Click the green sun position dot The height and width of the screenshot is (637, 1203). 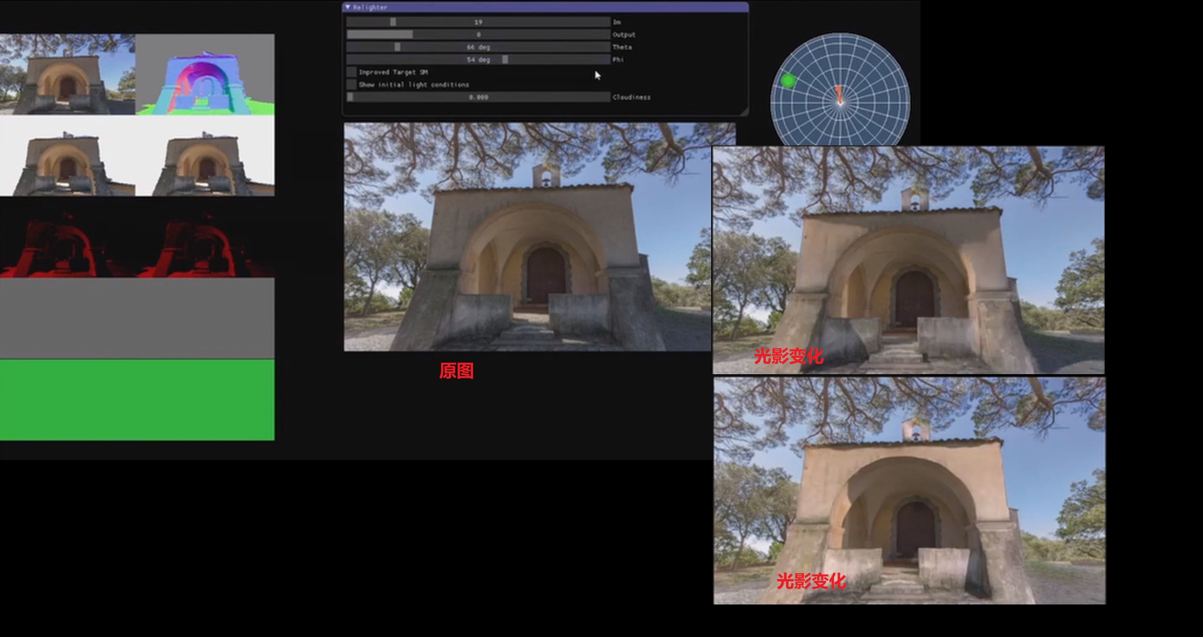(788, 81)
